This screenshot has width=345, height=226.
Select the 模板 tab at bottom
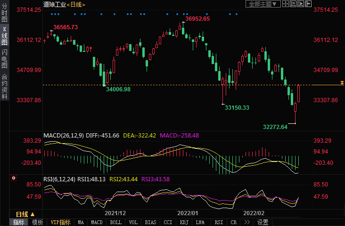coord(38,222)
